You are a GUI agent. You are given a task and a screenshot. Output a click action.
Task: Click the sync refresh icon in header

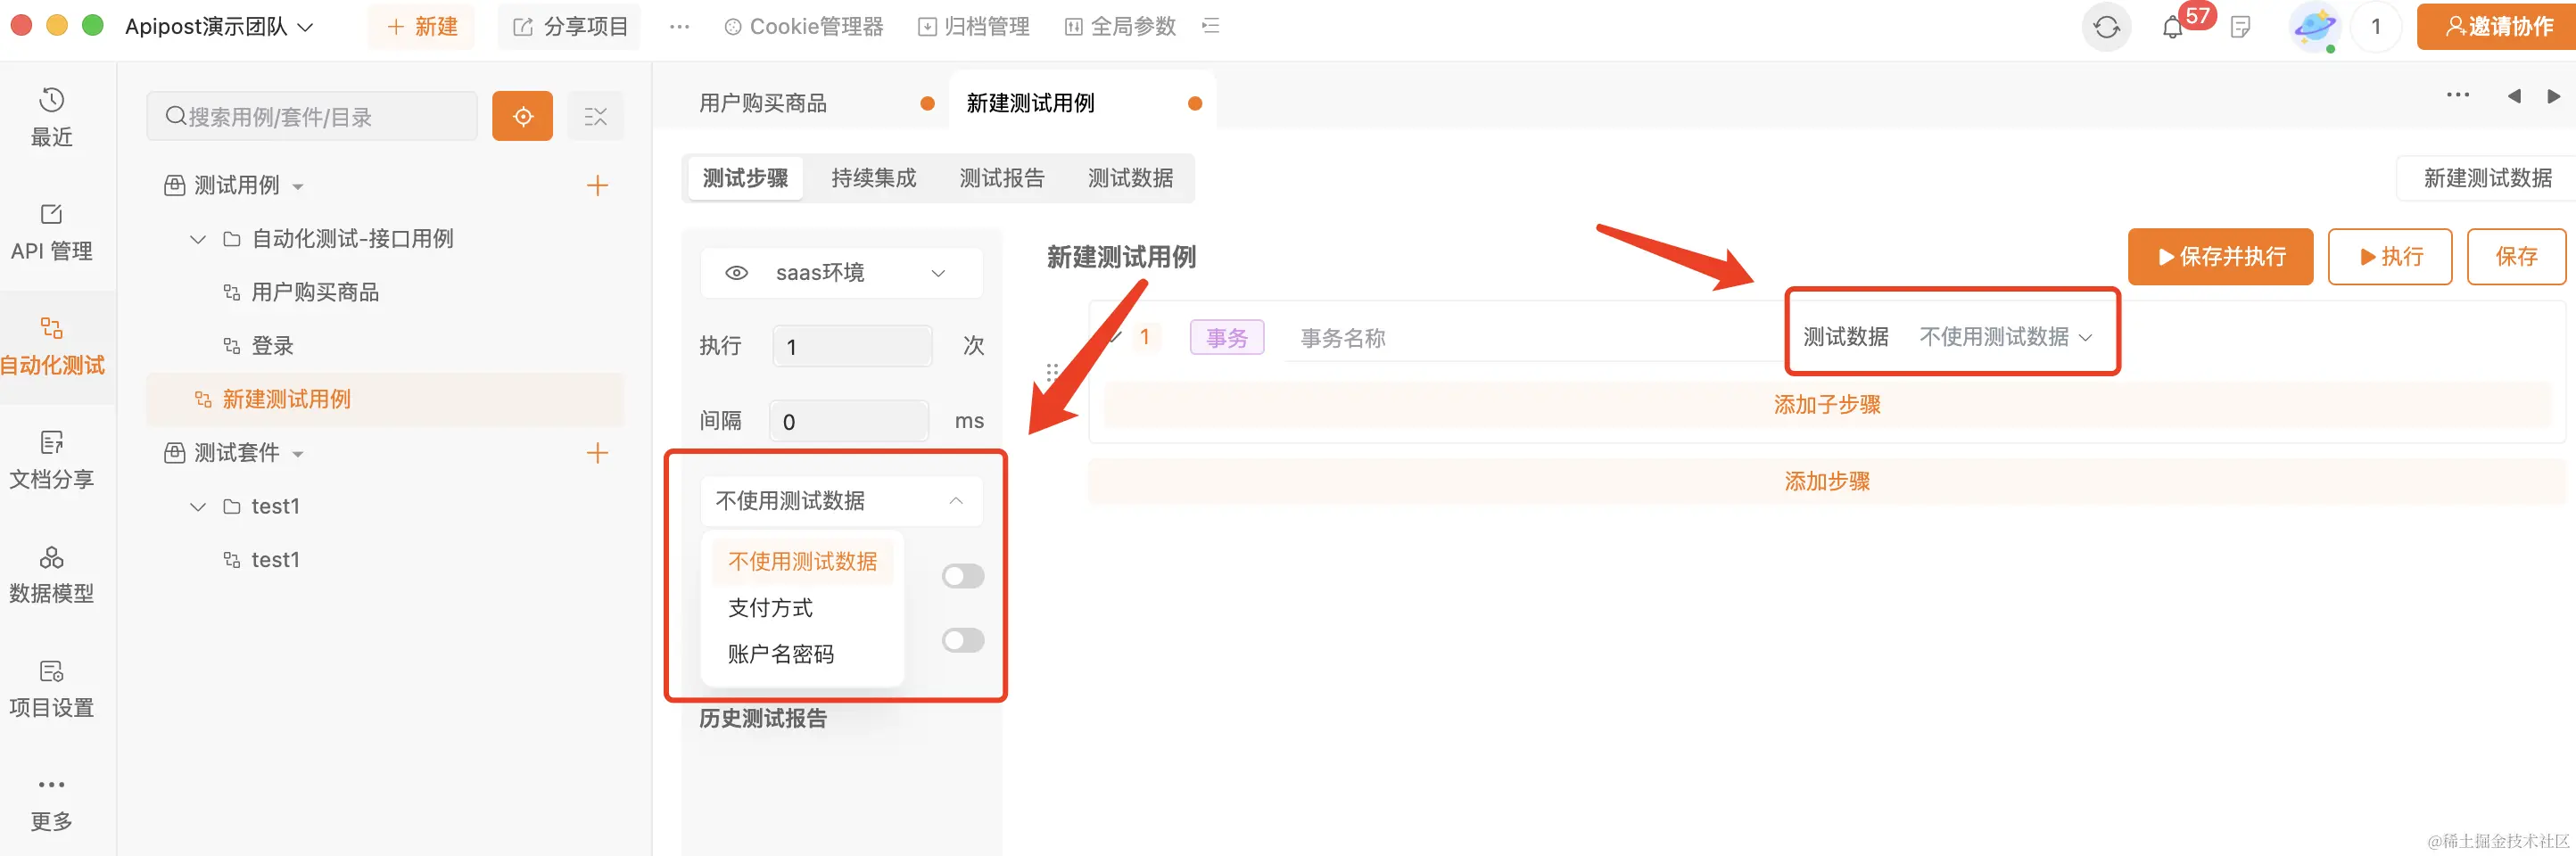tap(2106, 27)
